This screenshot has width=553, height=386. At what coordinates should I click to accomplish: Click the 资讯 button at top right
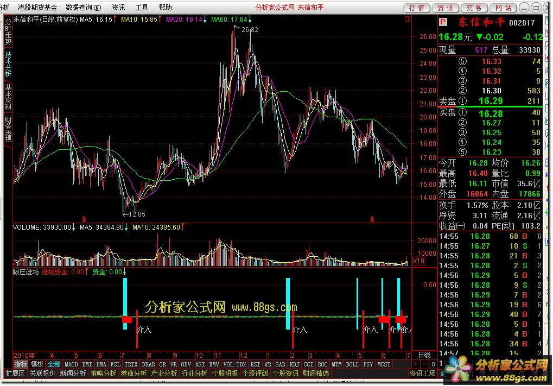pyautogui.click(x=446, y=8)
